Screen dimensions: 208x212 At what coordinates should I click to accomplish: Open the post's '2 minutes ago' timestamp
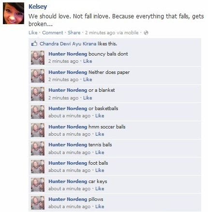100,33
